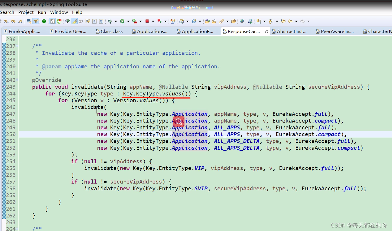Toggle the Use Step Filters button
The height and width of the screenshot is (231, 392).
36,21
